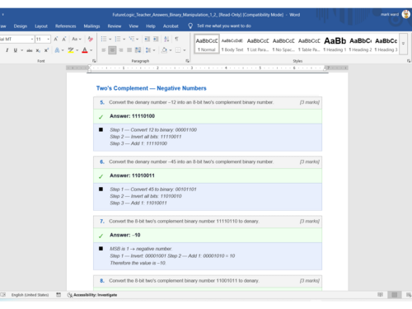Apply yellow text highlight color
Screen dimensions: 412x309
(x=71, y=50)
